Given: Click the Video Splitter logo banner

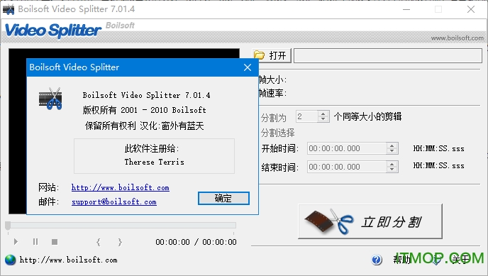Looking at the screenshot, I should [53, 31].
